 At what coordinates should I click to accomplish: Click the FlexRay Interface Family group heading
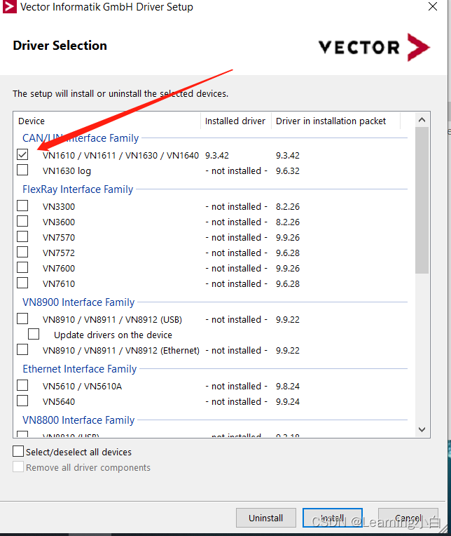point(78,189)
